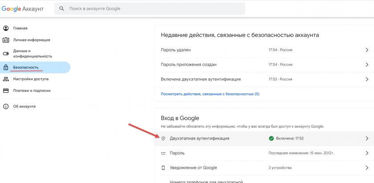Click the Данные и конфиденциальность toggle icon
The image size is (374, 183).
point(6,53)
